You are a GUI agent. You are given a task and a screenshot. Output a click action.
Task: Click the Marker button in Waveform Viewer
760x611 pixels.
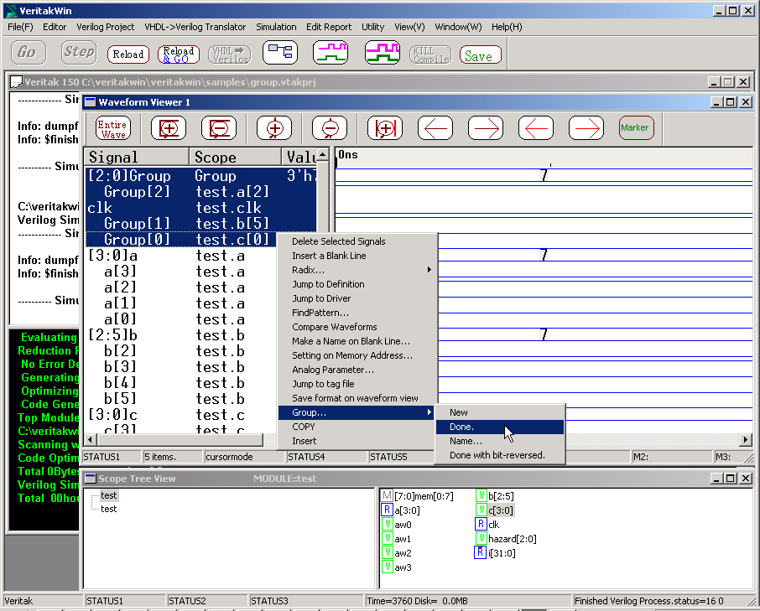(637, 128)
